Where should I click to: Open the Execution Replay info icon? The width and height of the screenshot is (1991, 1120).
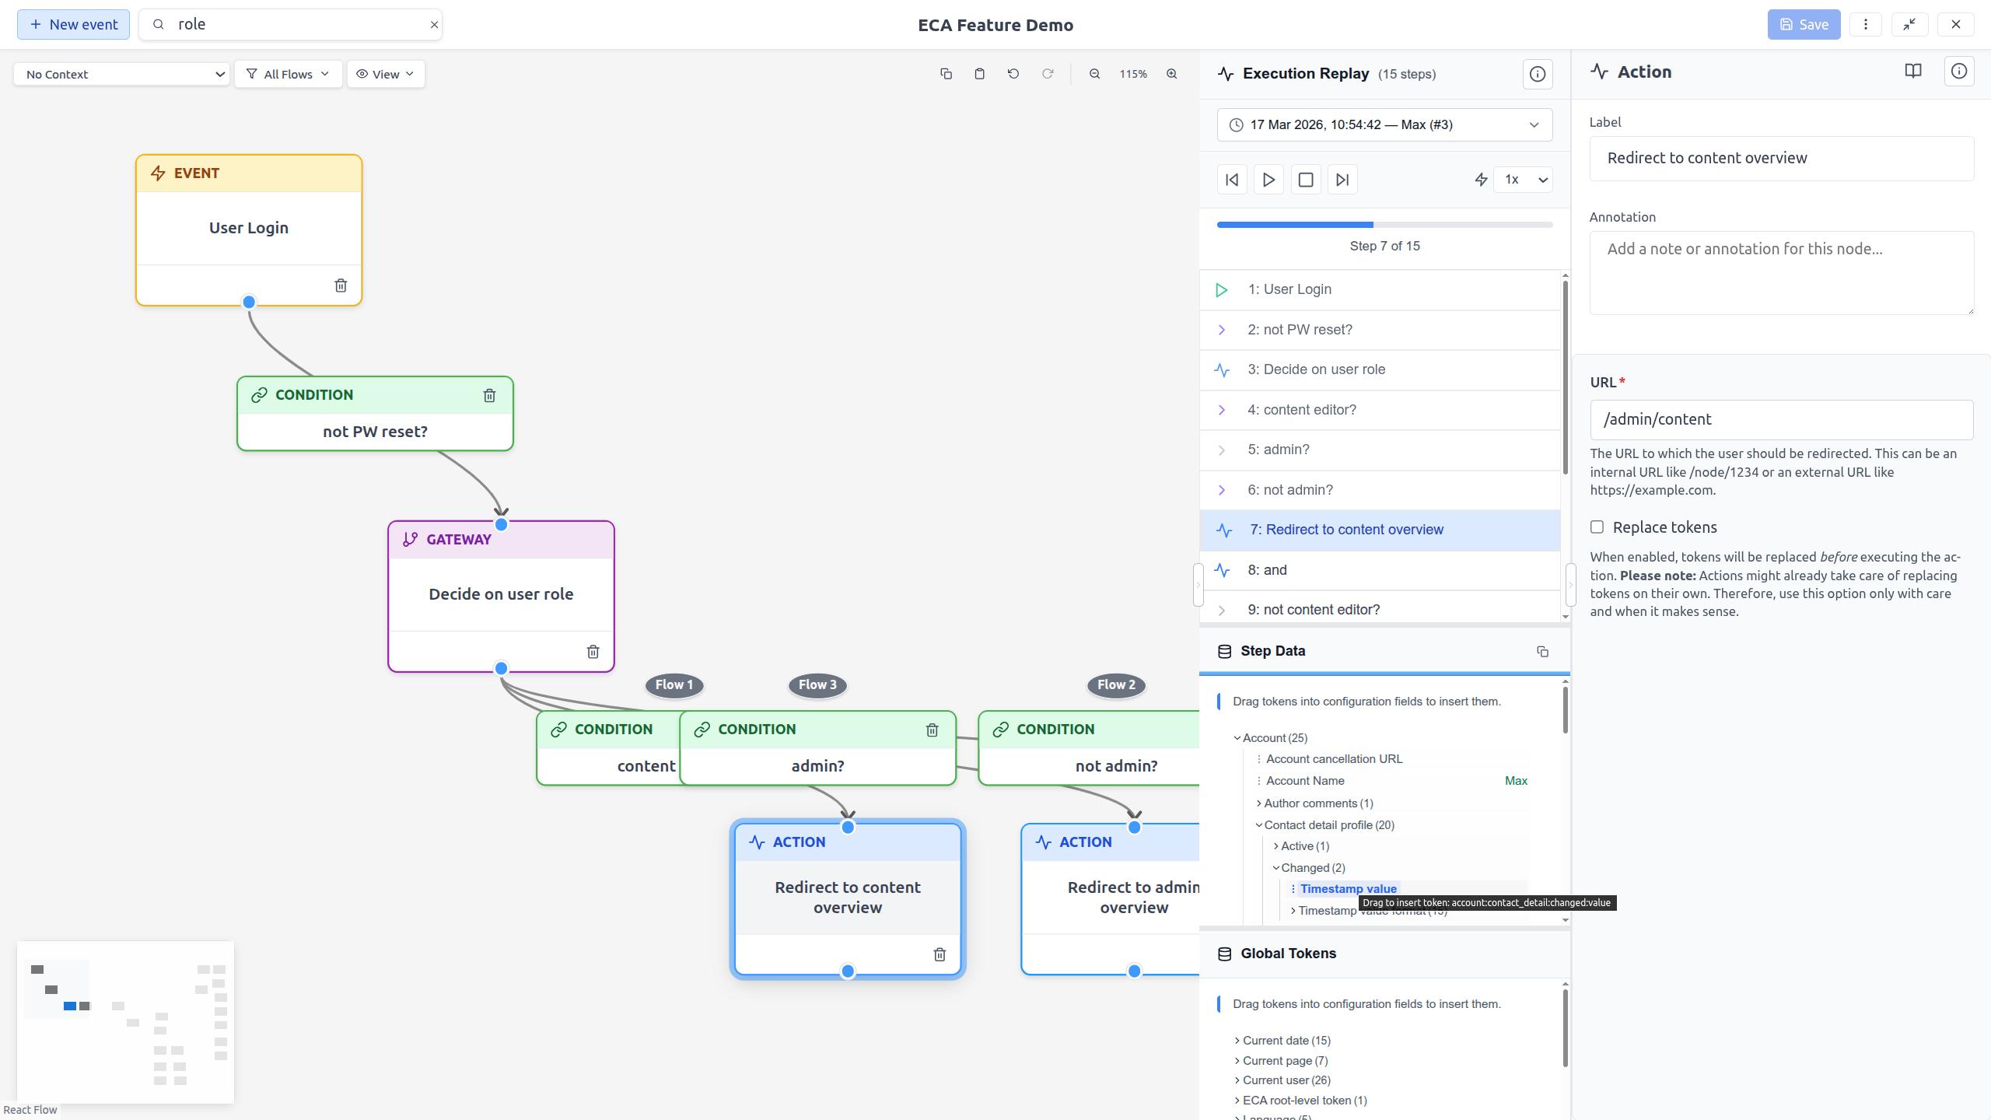1538,74
